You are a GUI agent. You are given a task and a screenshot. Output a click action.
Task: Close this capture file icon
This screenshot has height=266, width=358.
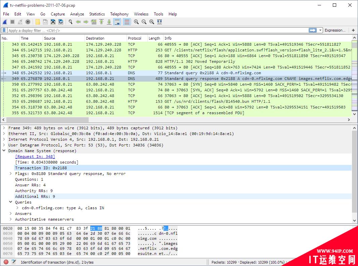point(53,22)
